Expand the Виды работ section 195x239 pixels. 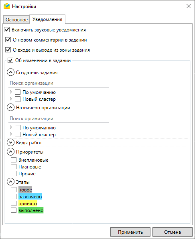10,143
